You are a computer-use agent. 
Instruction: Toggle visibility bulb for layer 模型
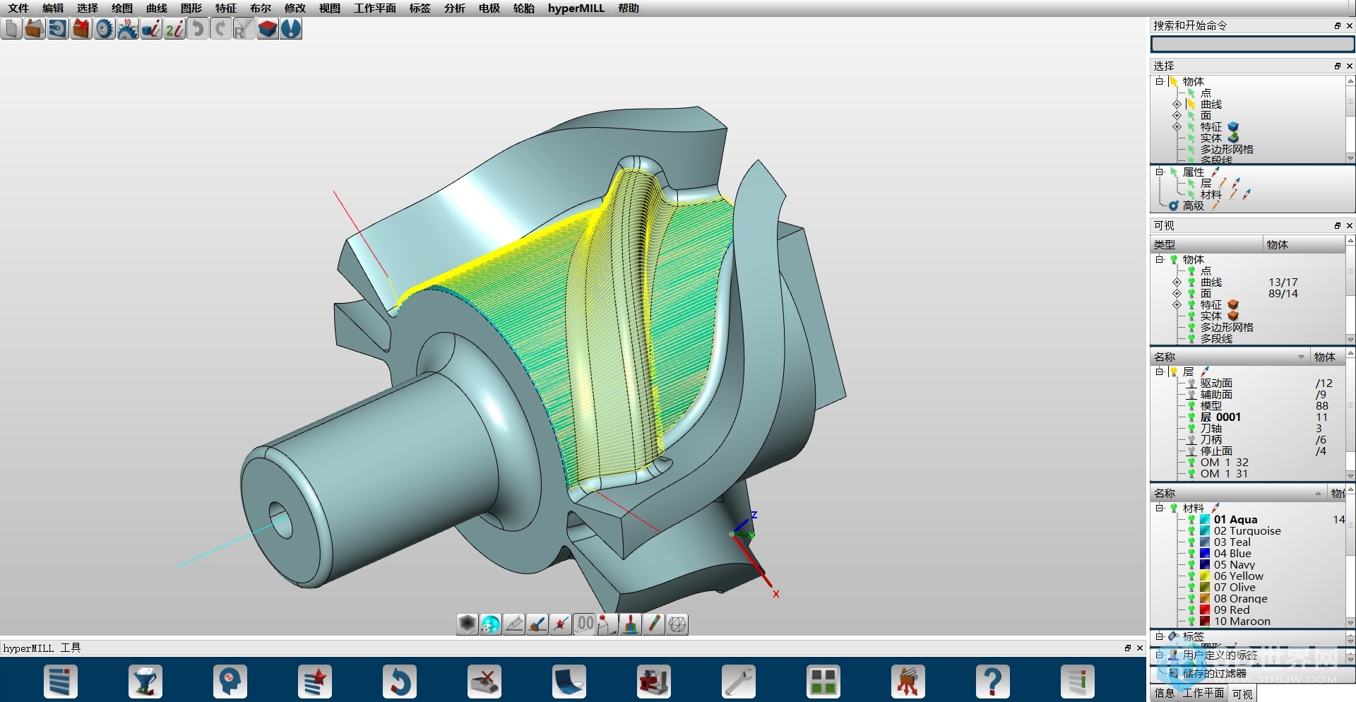point(1191,406)
